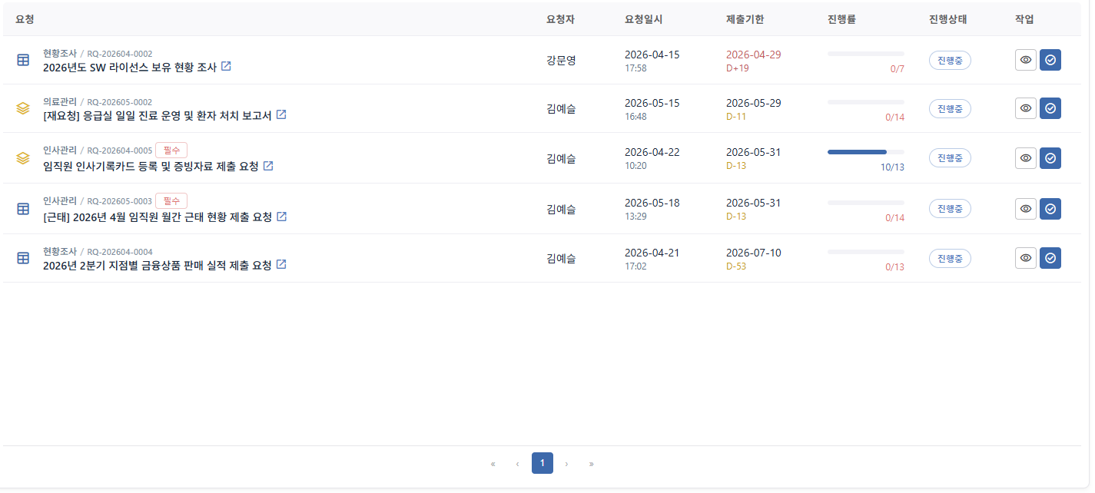1095x493 pixels.
Task: Open external link for 2026년 4월 근태 현황 request
Action: [281, 217]
